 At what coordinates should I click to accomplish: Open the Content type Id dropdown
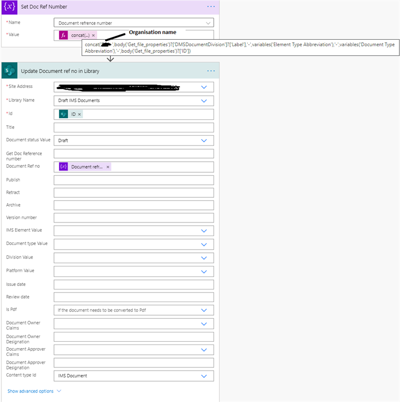(204, 376)
